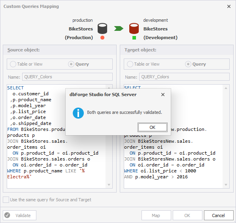Viewport: 236px width, 223px height.
Task: Click the Target Name field QUERY_Colors
Action: pyautogui.click(x=184, y=77)
